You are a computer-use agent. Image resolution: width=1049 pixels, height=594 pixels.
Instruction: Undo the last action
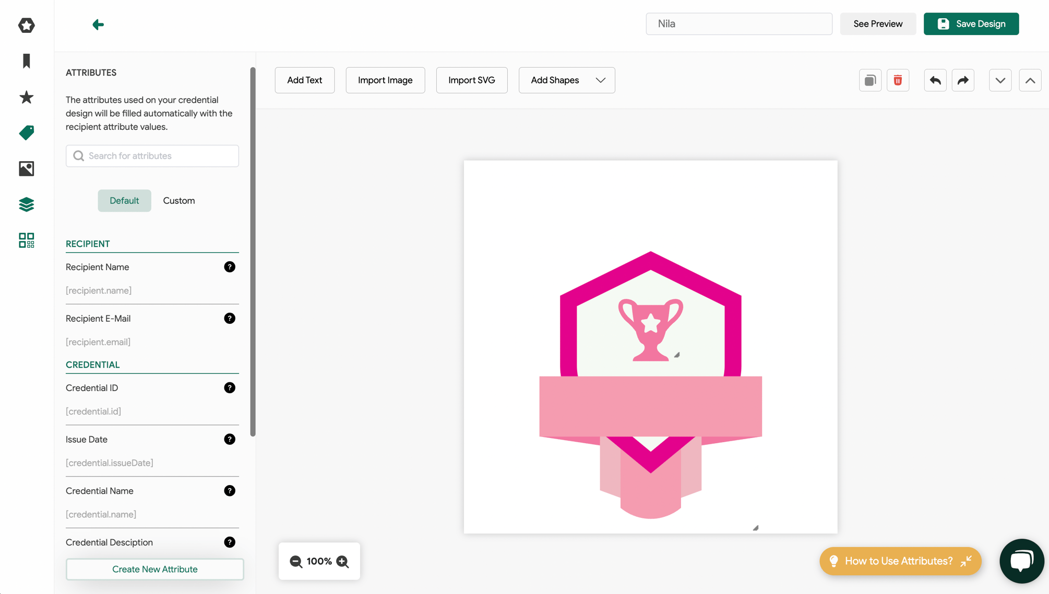click(x=935, y=80)
